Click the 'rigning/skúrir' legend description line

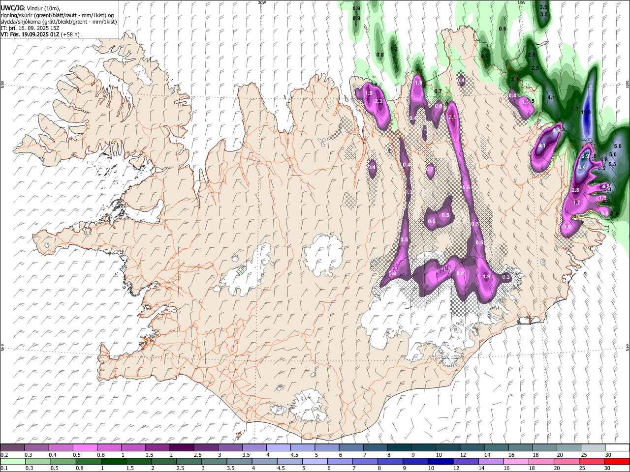(x=58, y=15)
